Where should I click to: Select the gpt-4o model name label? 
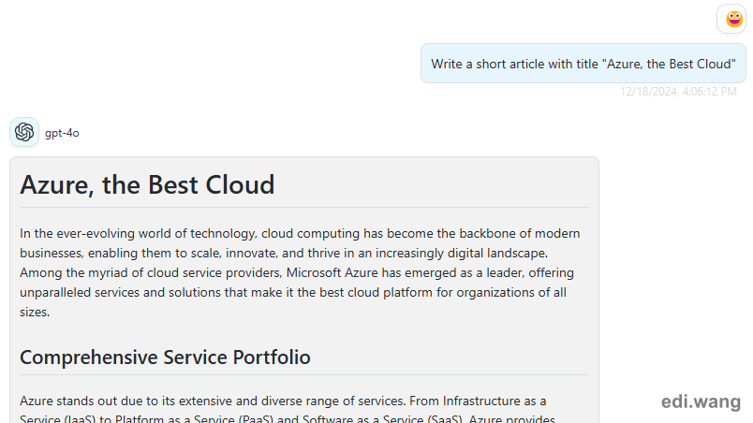coord(62,133)
